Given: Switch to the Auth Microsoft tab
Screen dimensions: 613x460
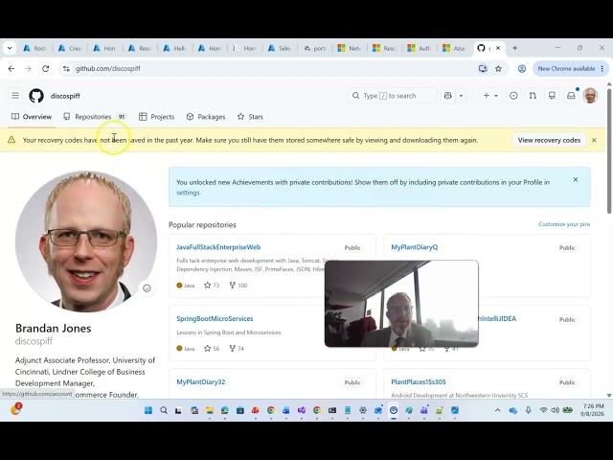Looking at the screenshot, I should point(420,48).
